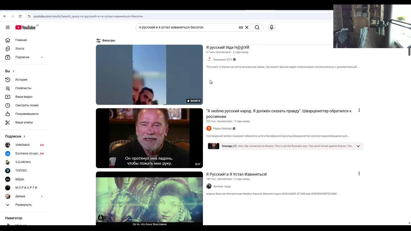Open the hamburger guide menu
411x231 pixels.
pos(8,27)
